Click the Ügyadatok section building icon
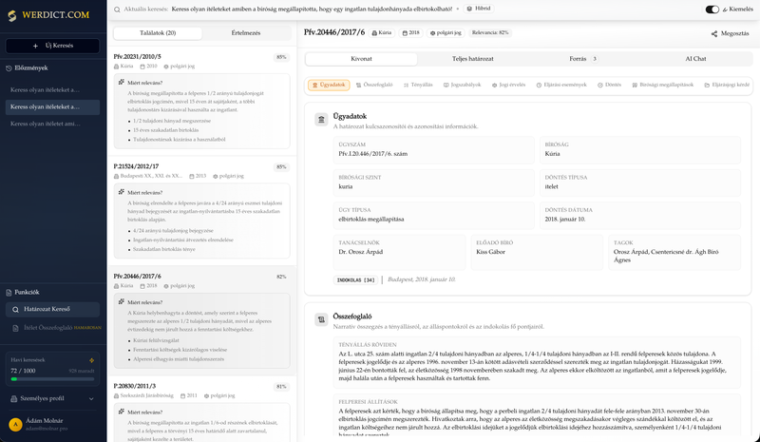Screen dimensions: 760x442 point(321,120)
